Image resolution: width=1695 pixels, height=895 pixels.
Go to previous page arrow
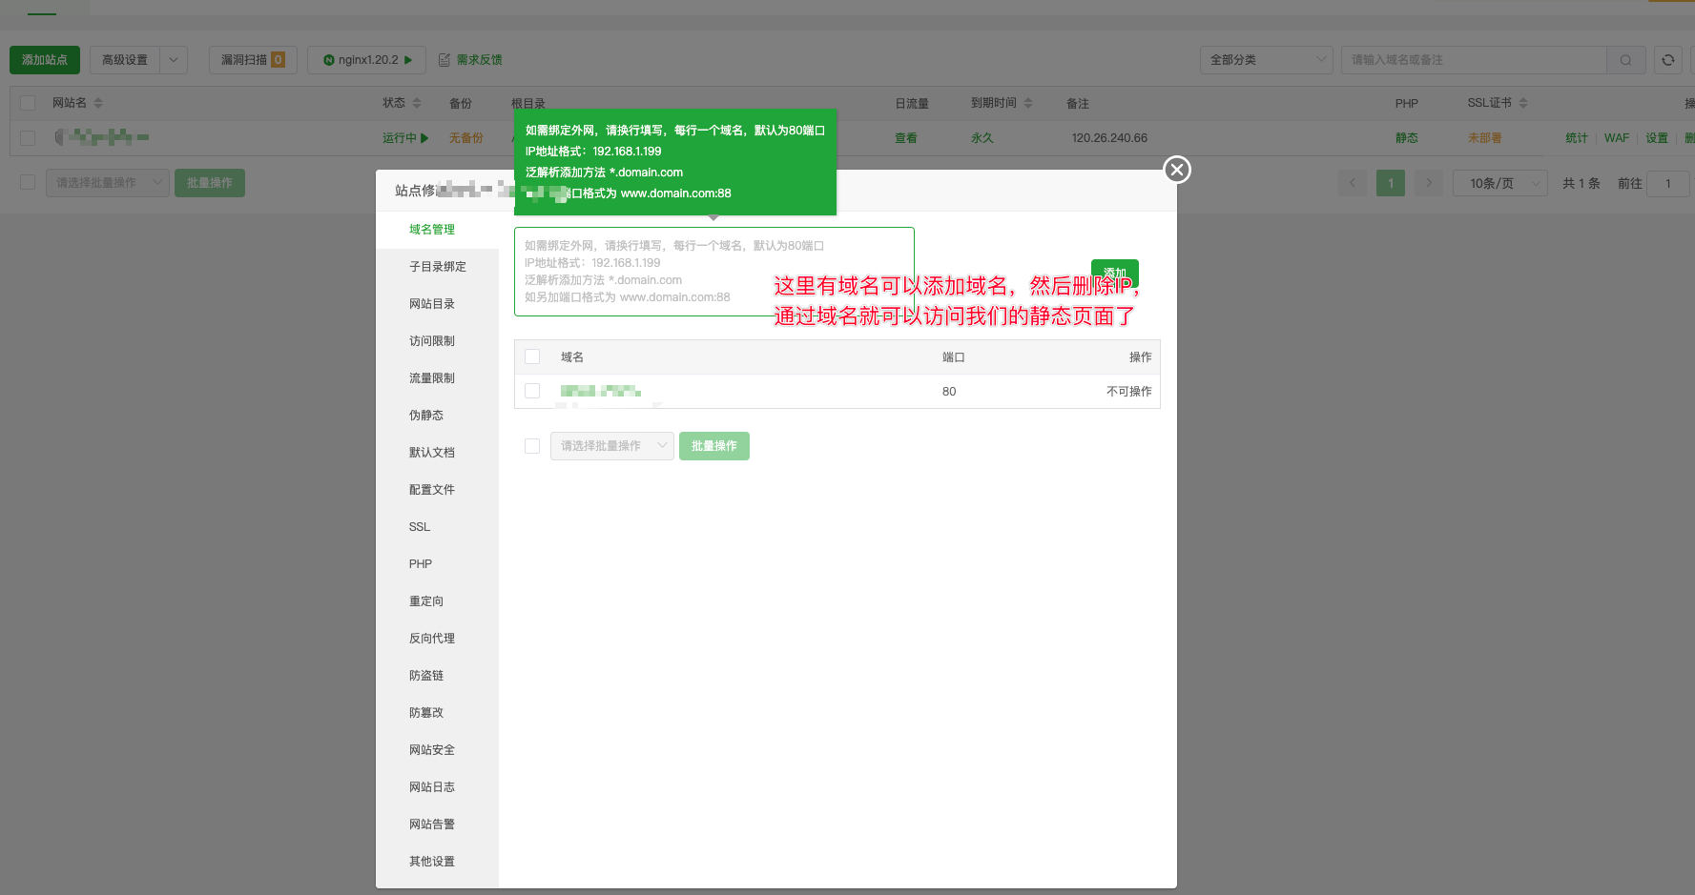tap(1353, 183)
